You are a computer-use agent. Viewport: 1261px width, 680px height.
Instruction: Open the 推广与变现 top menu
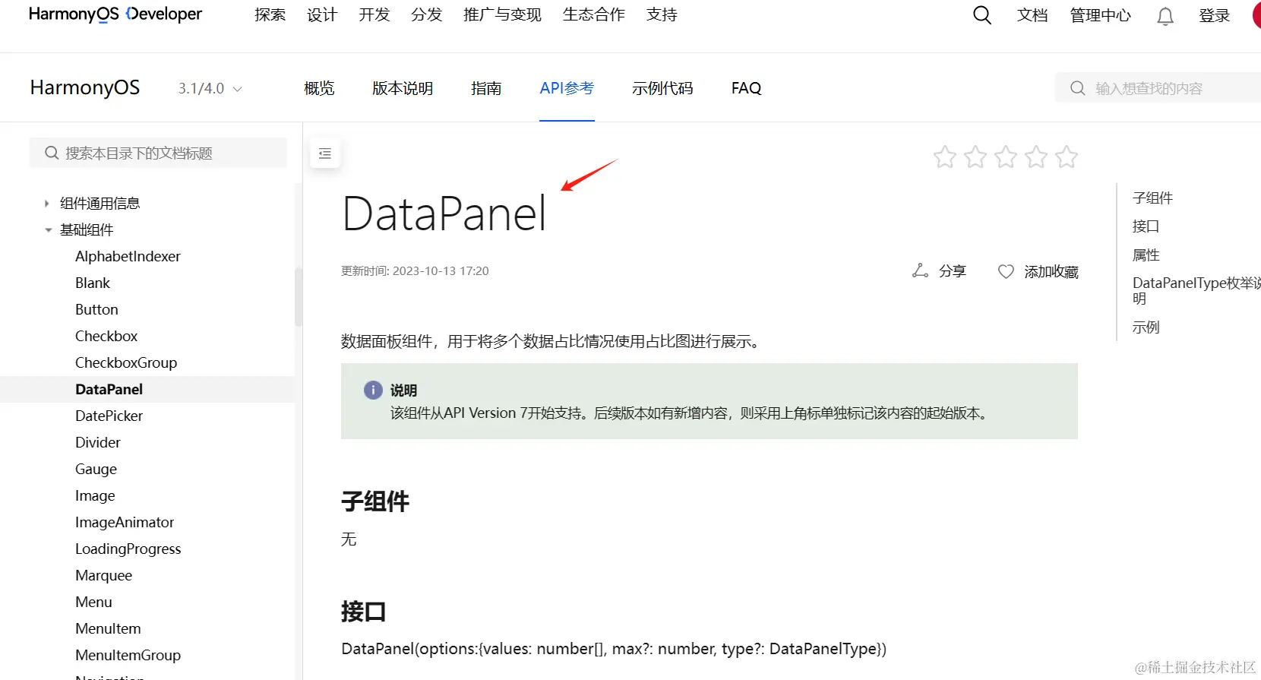502,15
